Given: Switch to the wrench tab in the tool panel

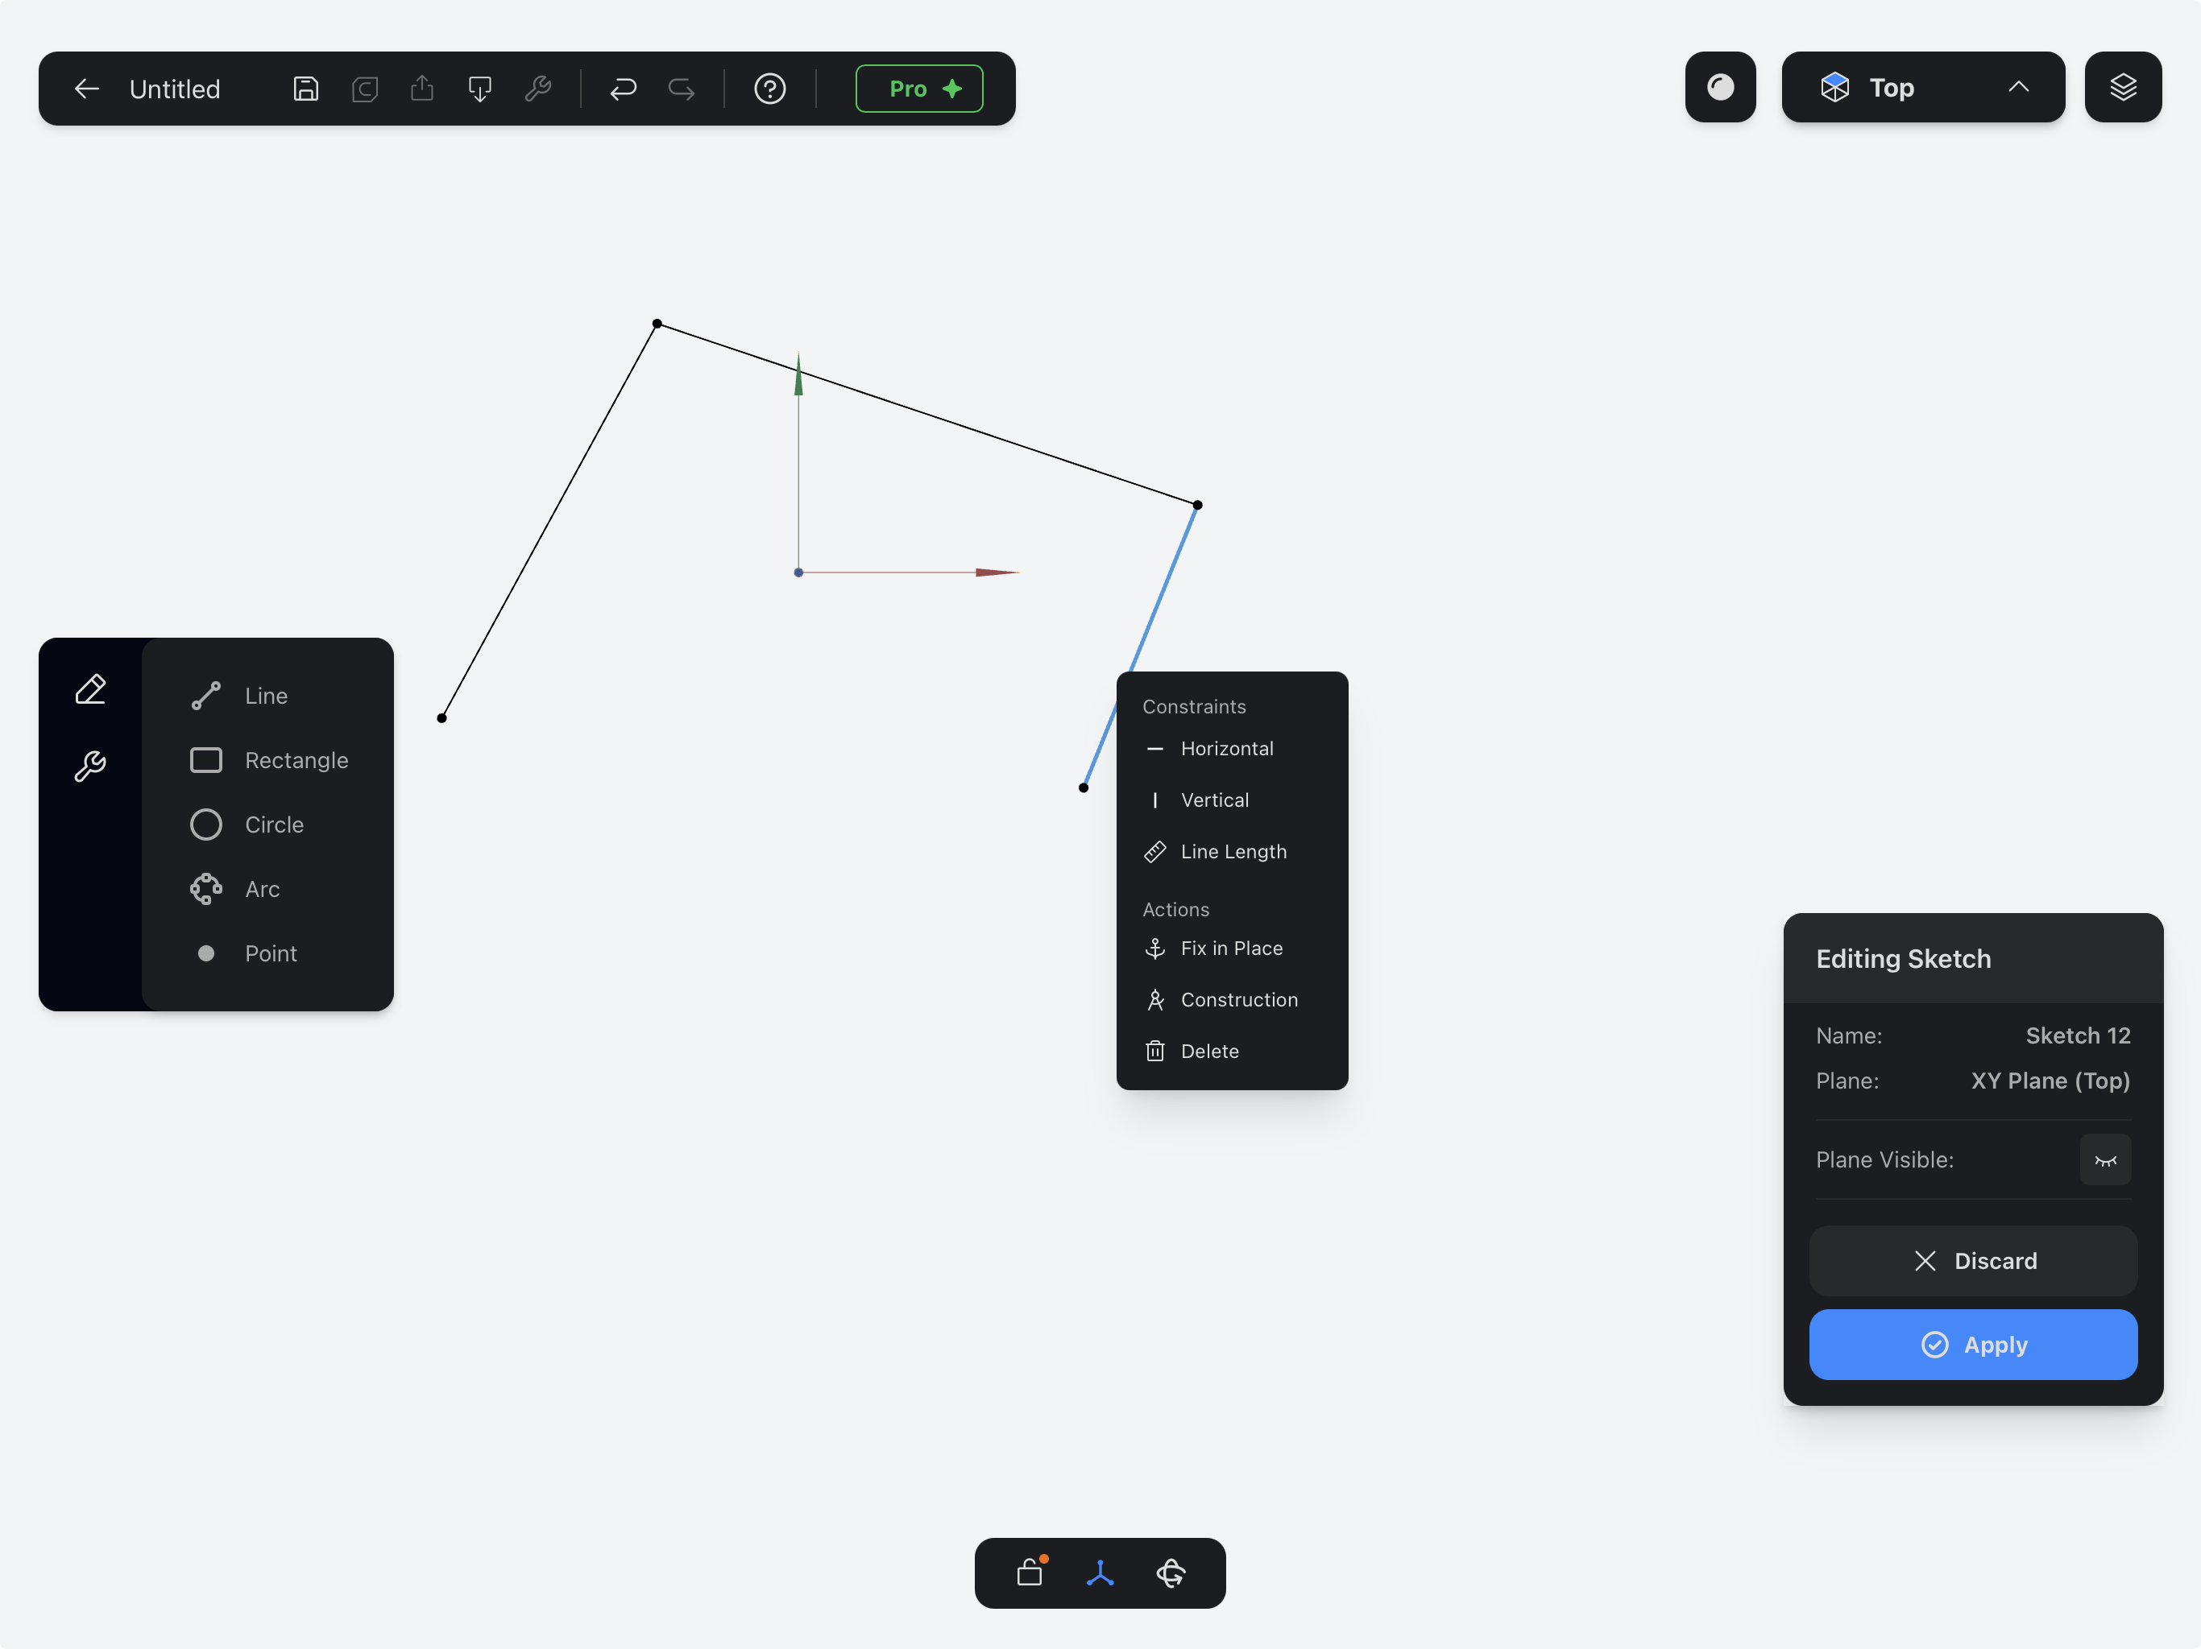Looking at the screenshot, I should coord(90,766).
